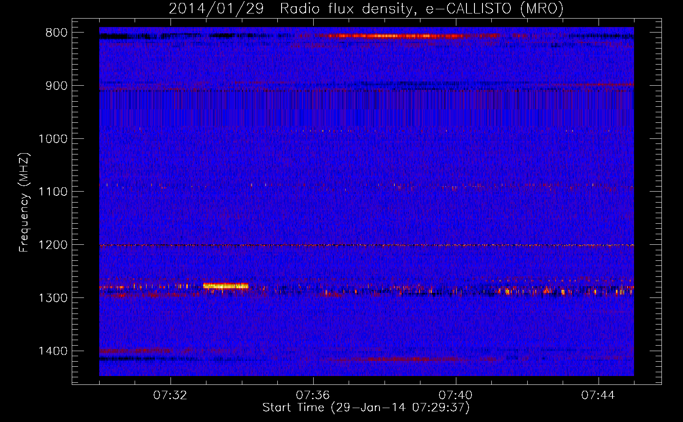
Task: Click the 'Start Time (29-Jan-14 07:29:37)' label
Action: (x=366, y=408)
